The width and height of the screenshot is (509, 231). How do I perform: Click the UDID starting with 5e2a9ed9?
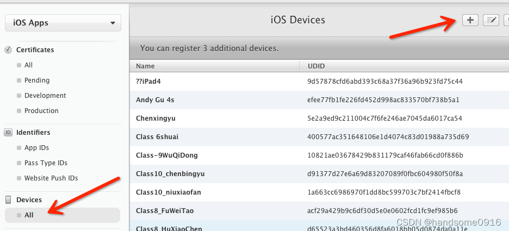(384, 118)
